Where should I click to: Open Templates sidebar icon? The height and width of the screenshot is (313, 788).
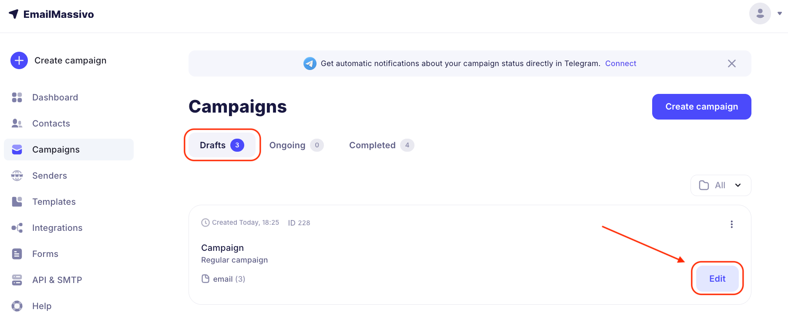click(x=17, y=202)
